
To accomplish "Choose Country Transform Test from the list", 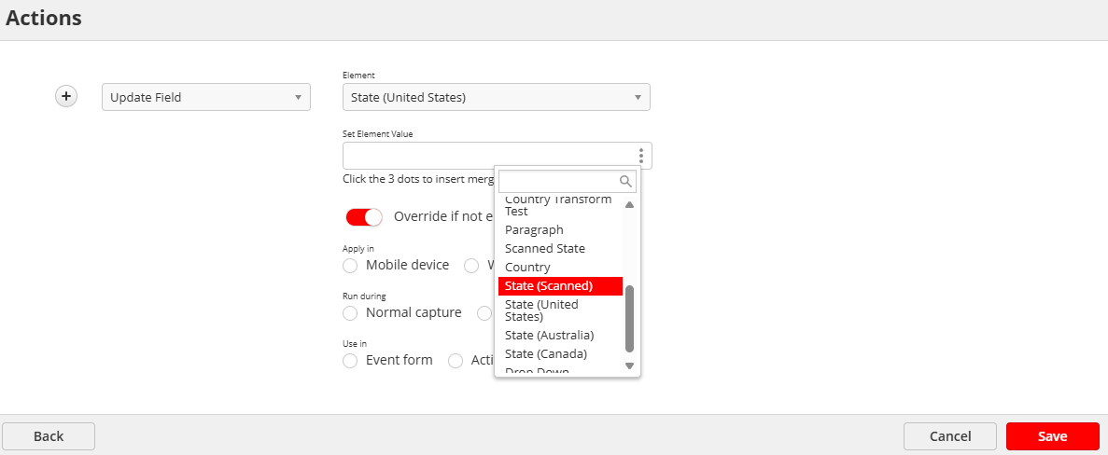I will pyautogui.click(x=560, y=205).
